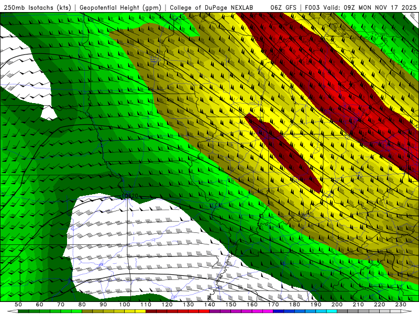This screenshot has height=314, width=419.
Task: Click the '230' colorbar label
Action: pos(401,305)
